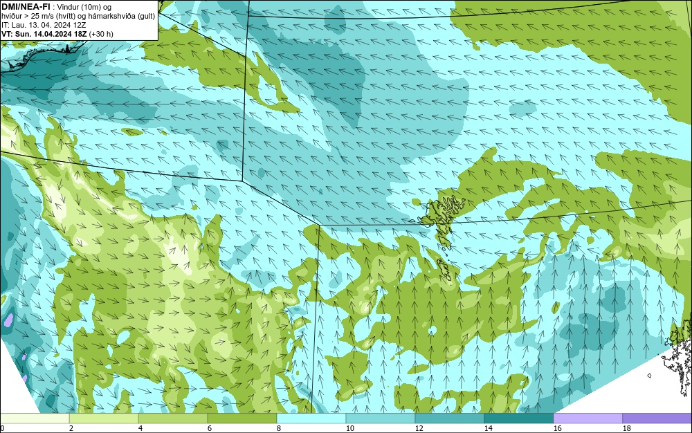Click the legend tick label 4

(140, 428)
